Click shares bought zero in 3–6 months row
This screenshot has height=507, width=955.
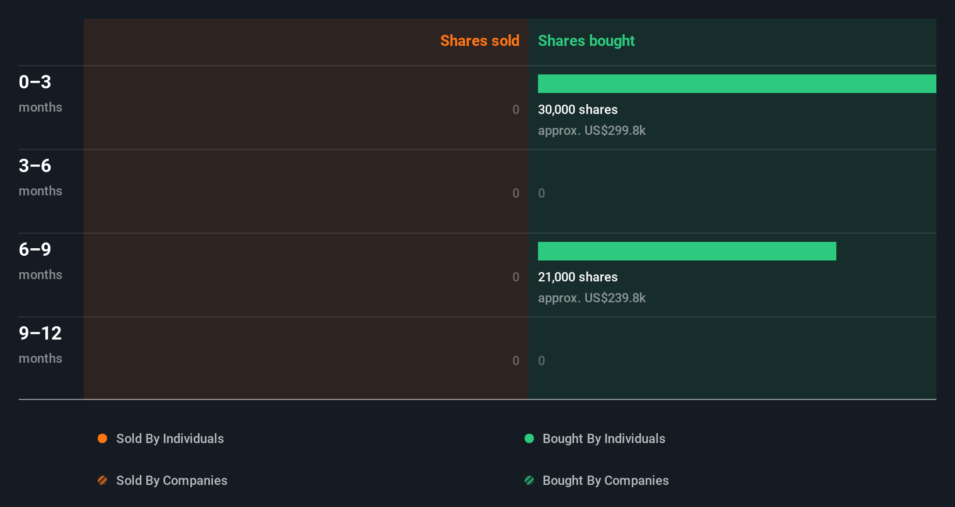coord(541,193)
